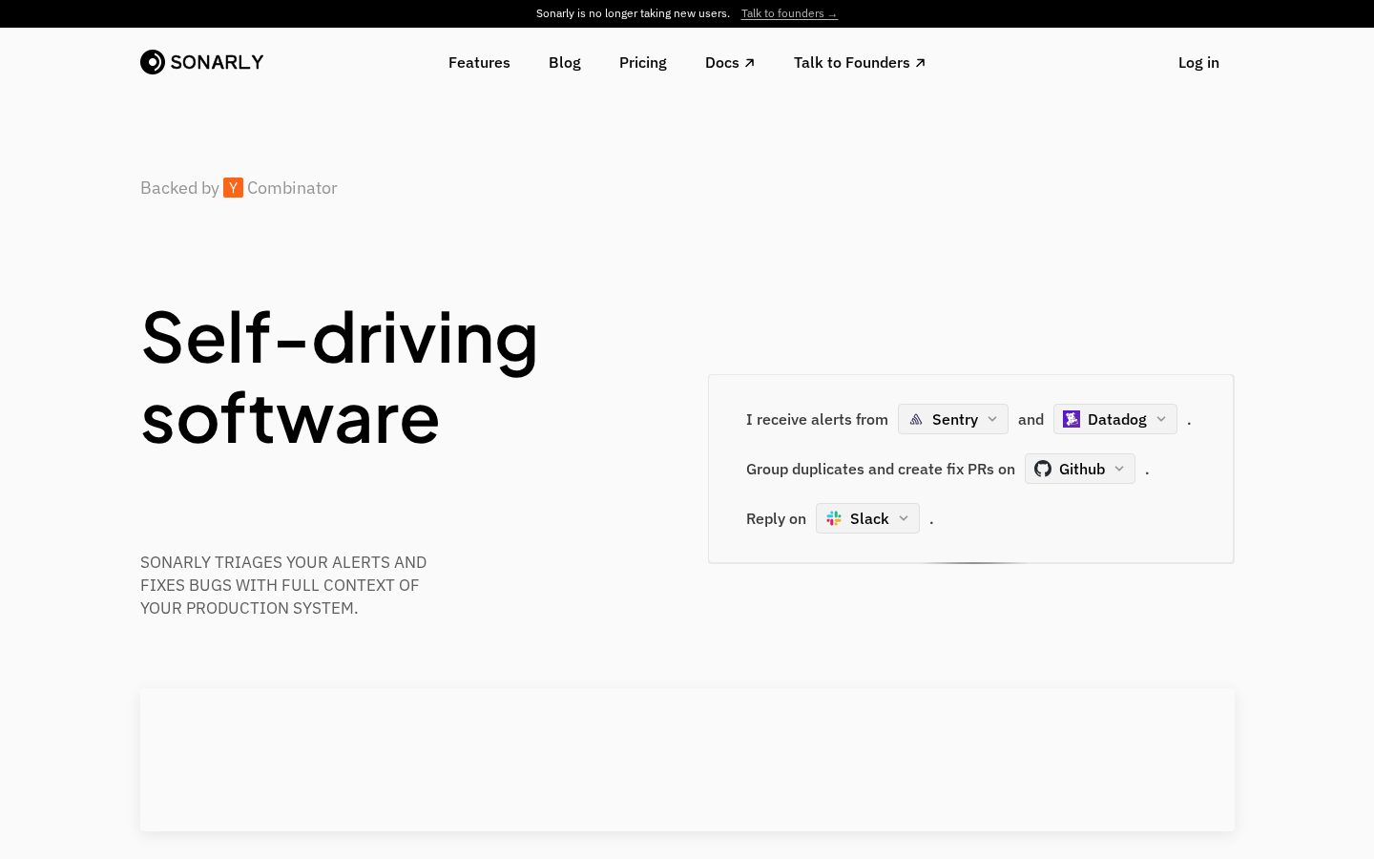
Task: Click the external arrow beside Docs
Action: (750, 63)
